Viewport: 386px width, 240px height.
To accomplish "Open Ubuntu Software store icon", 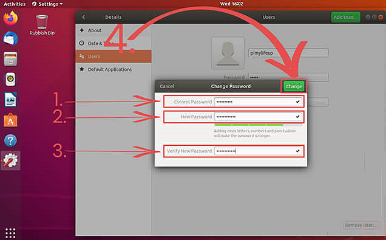I will pos(10,120).
